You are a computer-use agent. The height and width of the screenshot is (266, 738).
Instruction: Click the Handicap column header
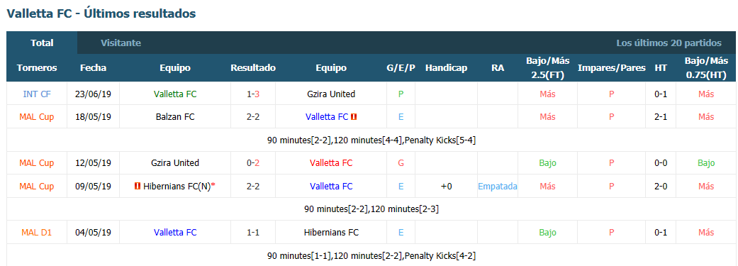(x=446, y=68)
